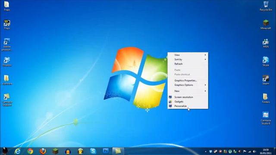Choose Refresh from the context menu
Viewport: 276px width, 155px height.
coord(188,64)
